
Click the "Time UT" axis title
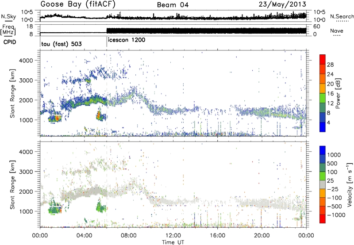pyautogui.click(x=173, y=242)
